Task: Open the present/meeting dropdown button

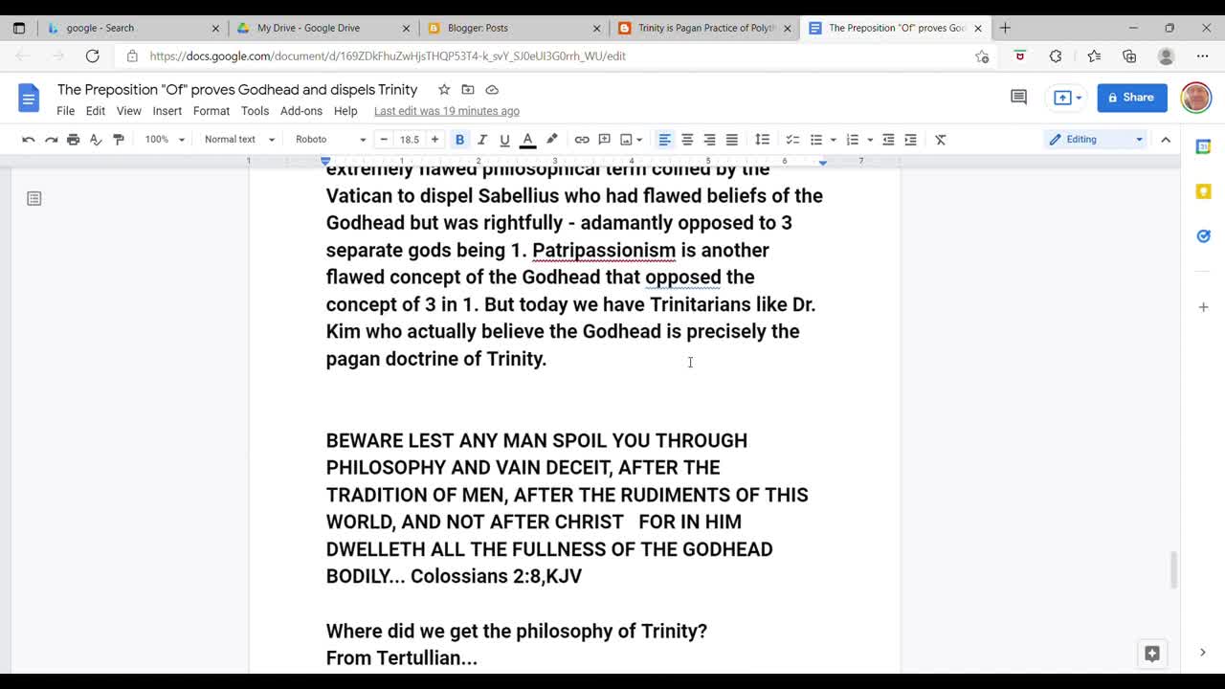Action: (1067, 97)
